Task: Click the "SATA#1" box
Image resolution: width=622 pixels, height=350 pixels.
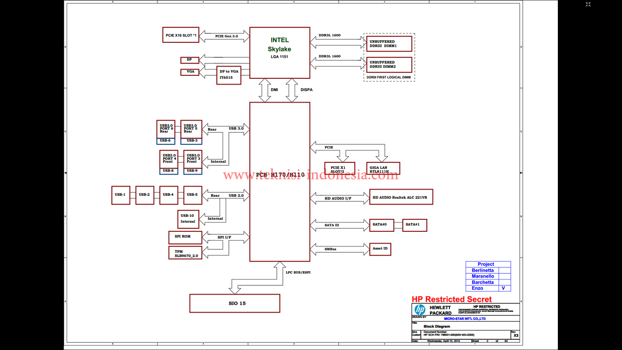Action: [x=415, y=225]
